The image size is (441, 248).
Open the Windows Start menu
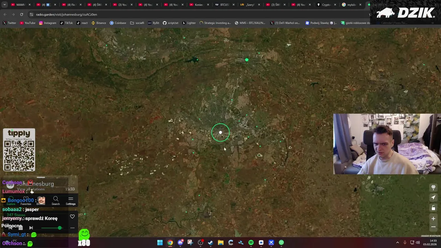tap(160, 242)
